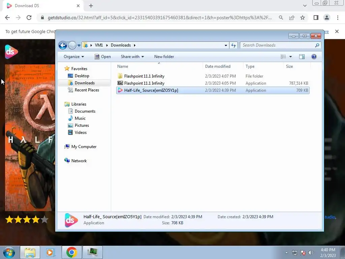Click Open in the Explorer toolbar

click(x=103, y=57)
